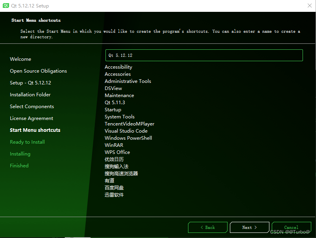Screen dimensions: 316x238
Task: Pick Maintenance from the list
Action: tap(119, 96)
